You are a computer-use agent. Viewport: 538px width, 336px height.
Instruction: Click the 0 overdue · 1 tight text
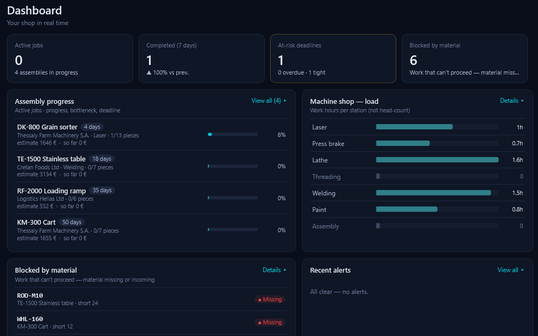click(301, 72)
